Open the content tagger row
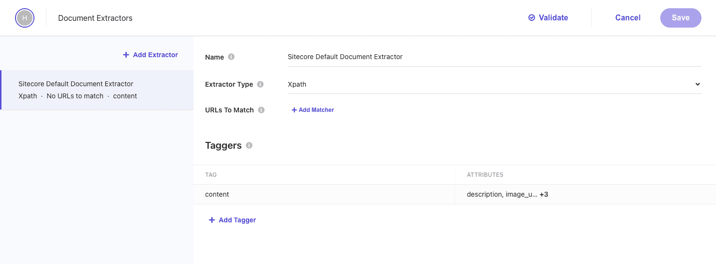716x264 pixels. point(217,194)
